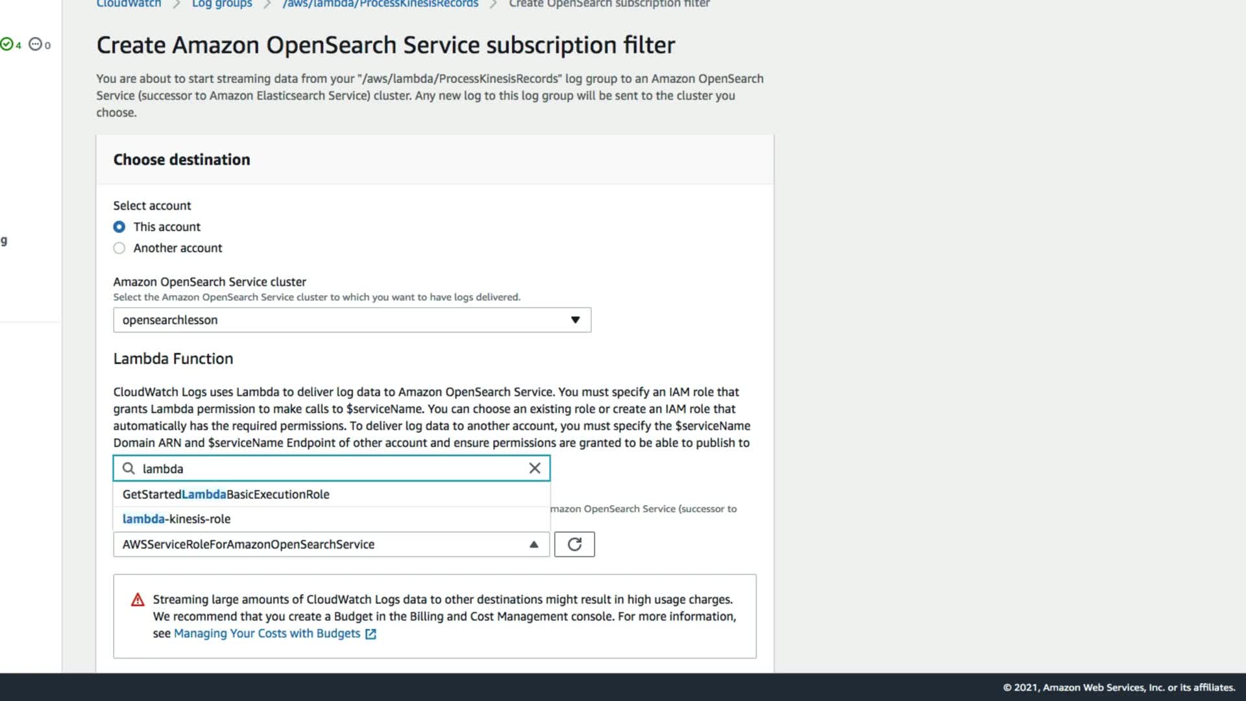Click the green checkmark status icon
This screenshot has height=701, width=1246.
coord(6,44)
